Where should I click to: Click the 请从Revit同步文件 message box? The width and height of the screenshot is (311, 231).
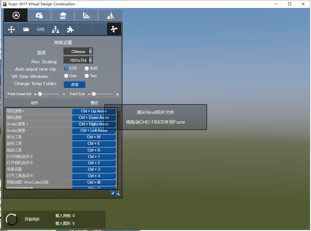coord(156,117)
